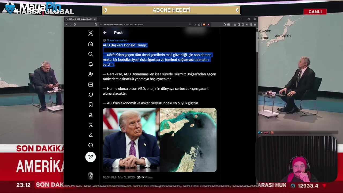
Task: Open the browser hamburger menu
Action: point(255,24)
